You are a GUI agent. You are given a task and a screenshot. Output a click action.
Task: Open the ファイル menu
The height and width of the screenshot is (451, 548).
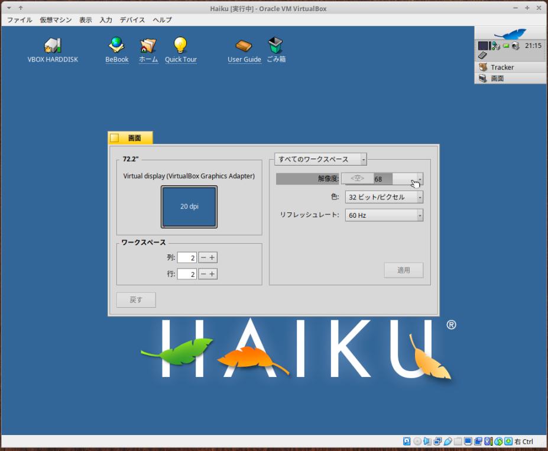coord(20,20)
